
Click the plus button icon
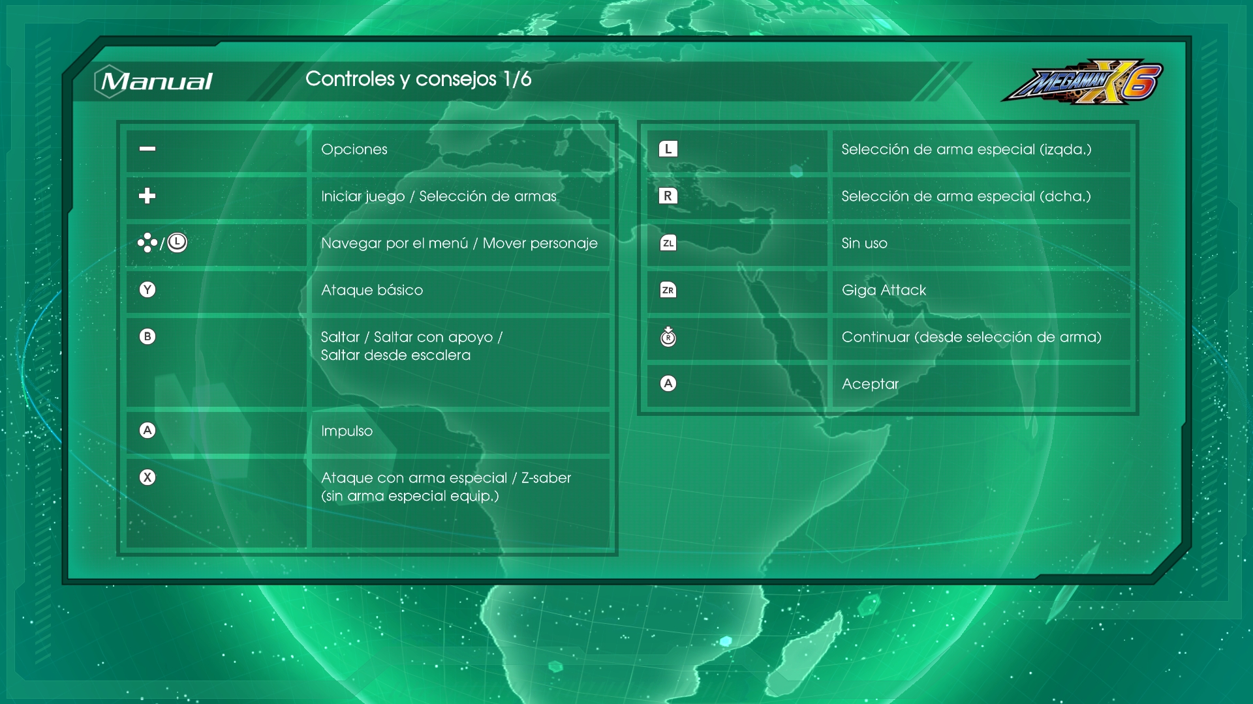[x=147, y=196]
